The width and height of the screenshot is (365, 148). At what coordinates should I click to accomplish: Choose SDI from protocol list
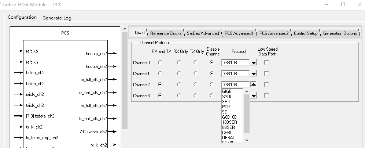tap(232, 112)
